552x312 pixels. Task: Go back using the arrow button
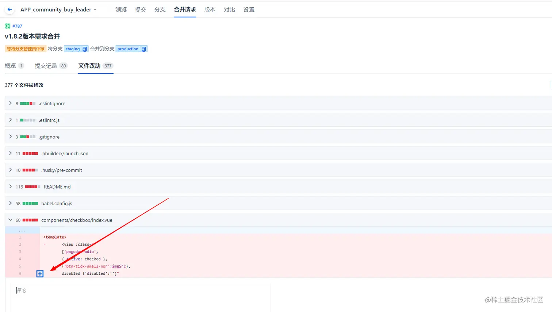[10, 9]
